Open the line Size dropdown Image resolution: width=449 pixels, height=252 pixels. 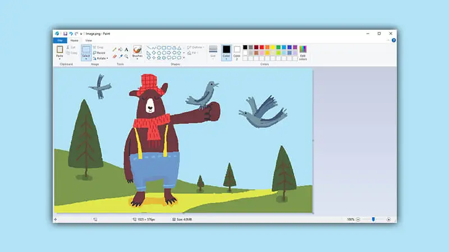click(x=213, y=52)
